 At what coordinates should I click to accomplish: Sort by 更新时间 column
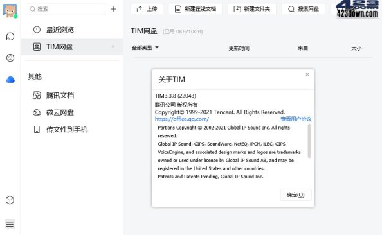click(x=239, y=48)
